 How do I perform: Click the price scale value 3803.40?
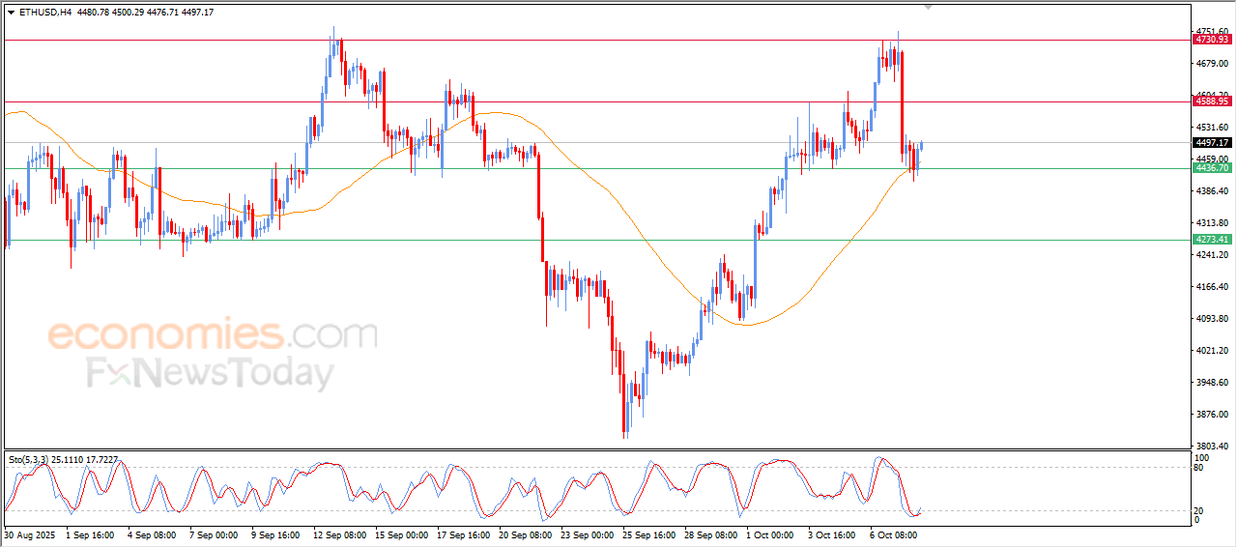[x=1212, y=446]
